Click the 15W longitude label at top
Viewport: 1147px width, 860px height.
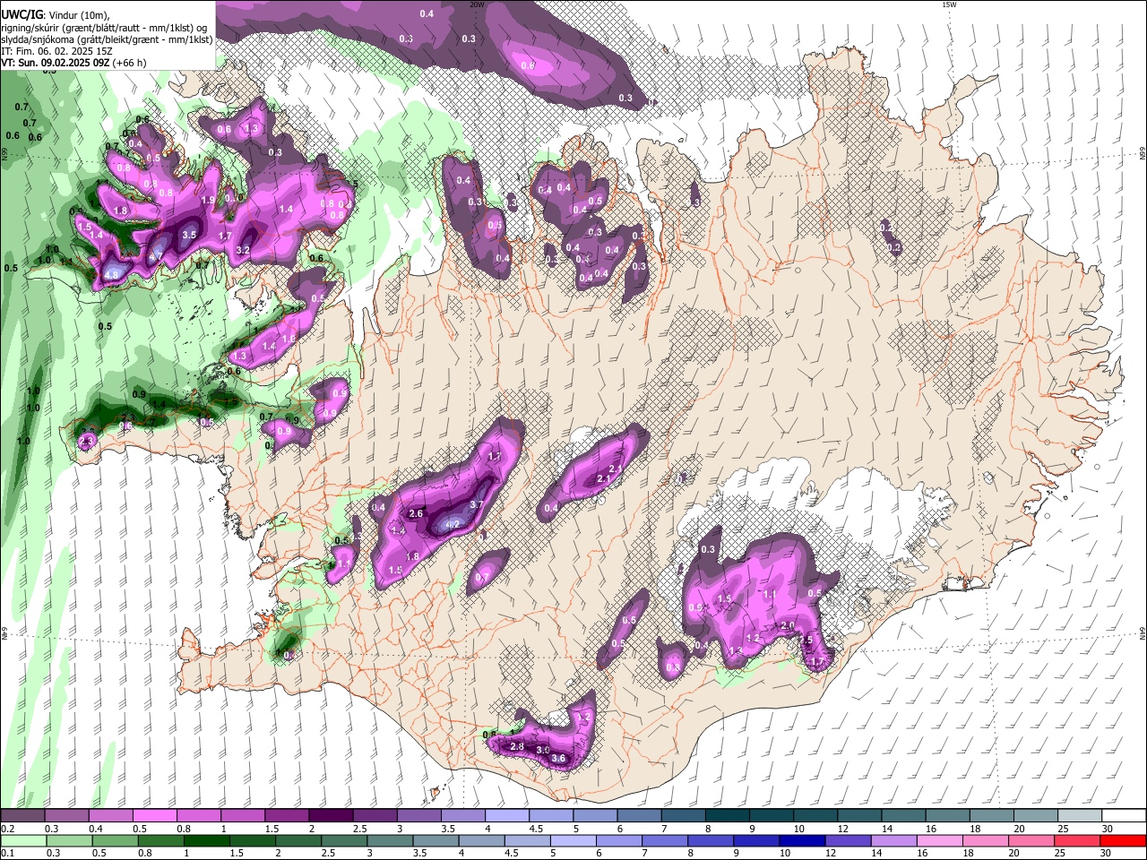(x=948, y=4)
